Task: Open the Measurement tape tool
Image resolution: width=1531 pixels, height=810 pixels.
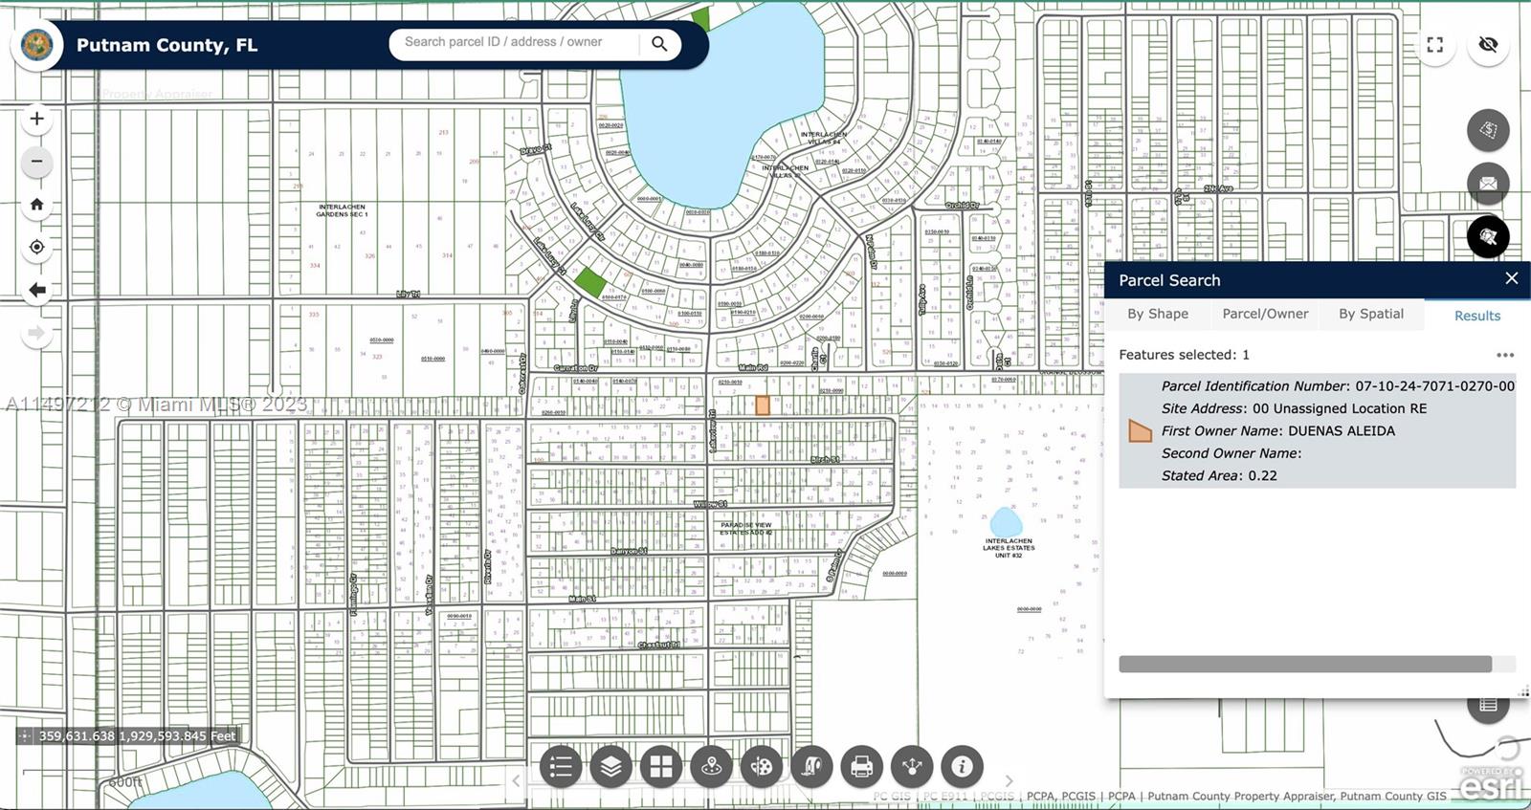Action: 811,766
